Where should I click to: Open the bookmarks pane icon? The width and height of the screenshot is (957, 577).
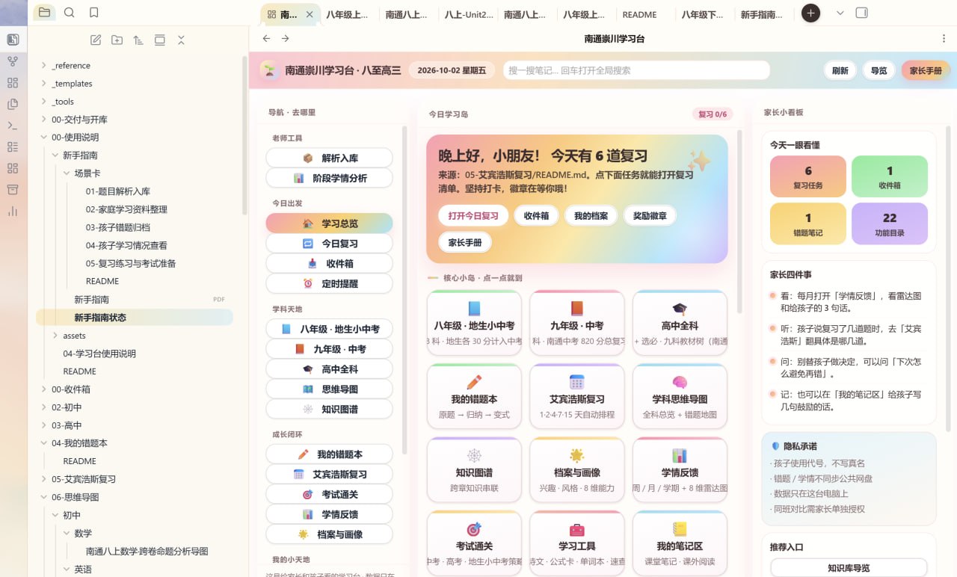(x=93, y=13)
